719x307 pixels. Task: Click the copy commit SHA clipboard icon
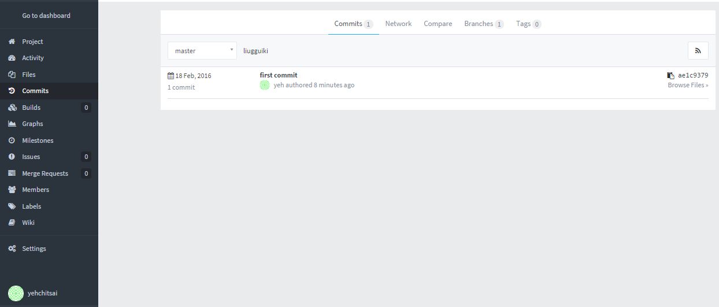[670, 75]
